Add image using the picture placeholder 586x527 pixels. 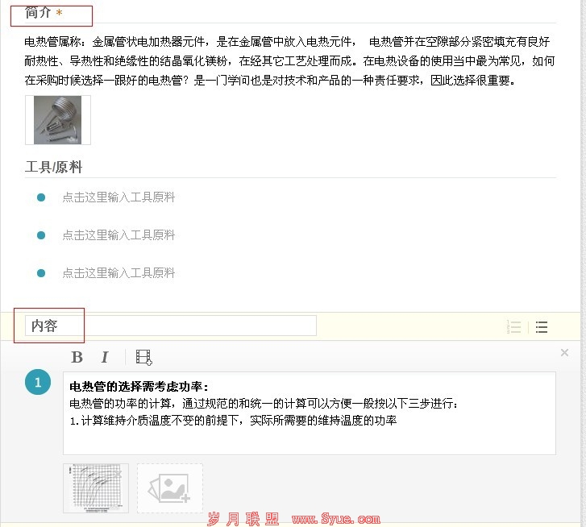tap(170, 488)
